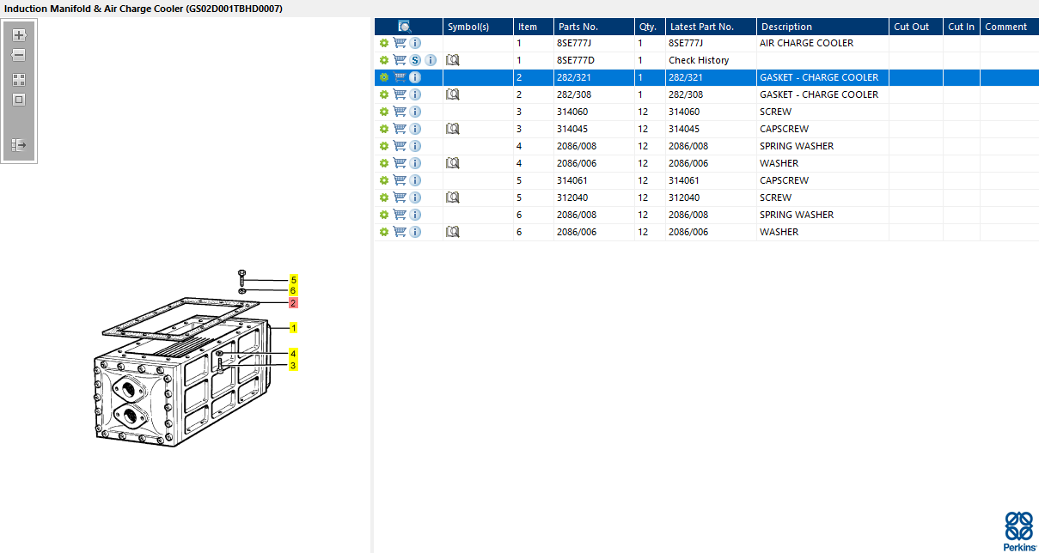Select highlighted callout 2 on the diagram
The height and width of the screenshot is (553, 1039).
pyautogui.click(x=293, y=303)
